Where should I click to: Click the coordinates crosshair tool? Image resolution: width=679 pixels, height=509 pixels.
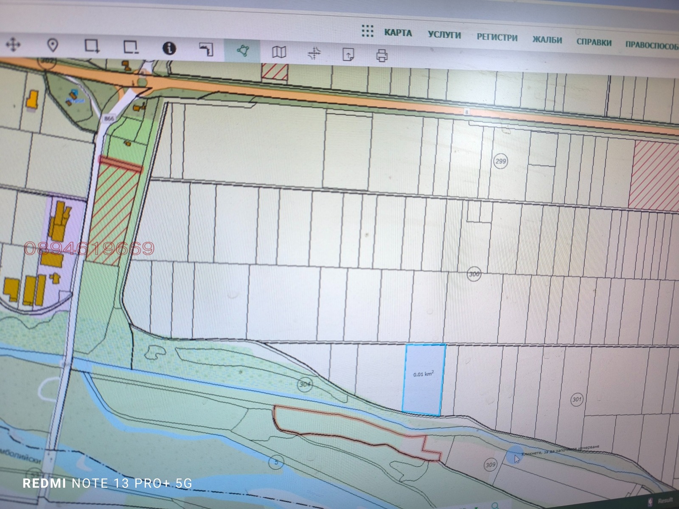pyautogui.click(x=314, y=53)
